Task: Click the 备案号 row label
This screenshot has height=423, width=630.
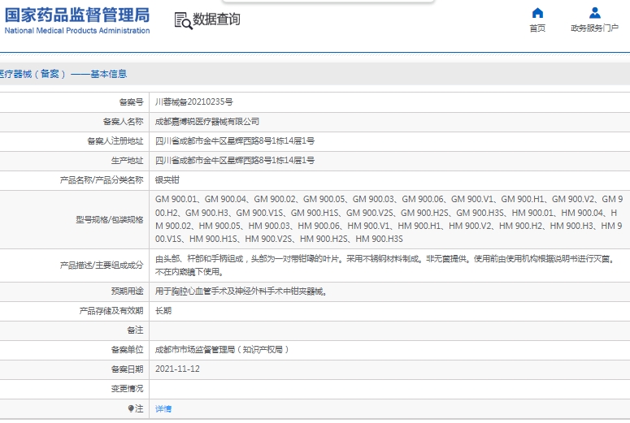Action: (131, 102)
